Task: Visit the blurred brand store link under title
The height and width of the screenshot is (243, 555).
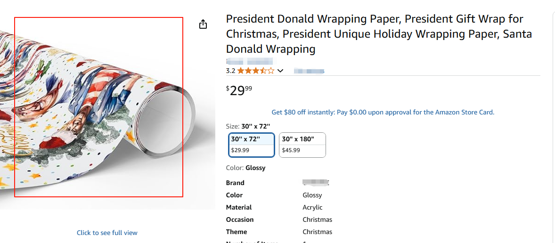Action: [x=250, y=61]
